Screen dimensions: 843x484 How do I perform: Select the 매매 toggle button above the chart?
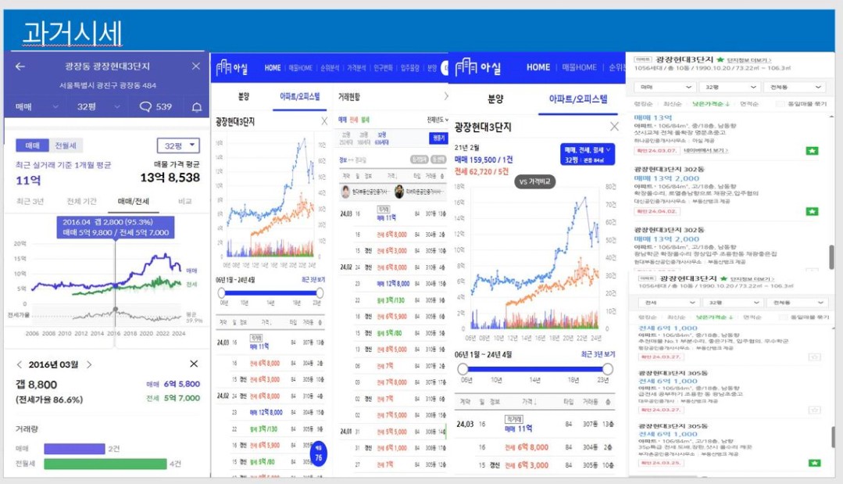click(x=32, y=145)
